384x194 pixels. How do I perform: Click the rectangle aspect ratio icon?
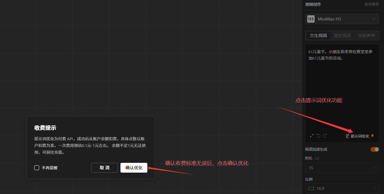click(311, 189)
